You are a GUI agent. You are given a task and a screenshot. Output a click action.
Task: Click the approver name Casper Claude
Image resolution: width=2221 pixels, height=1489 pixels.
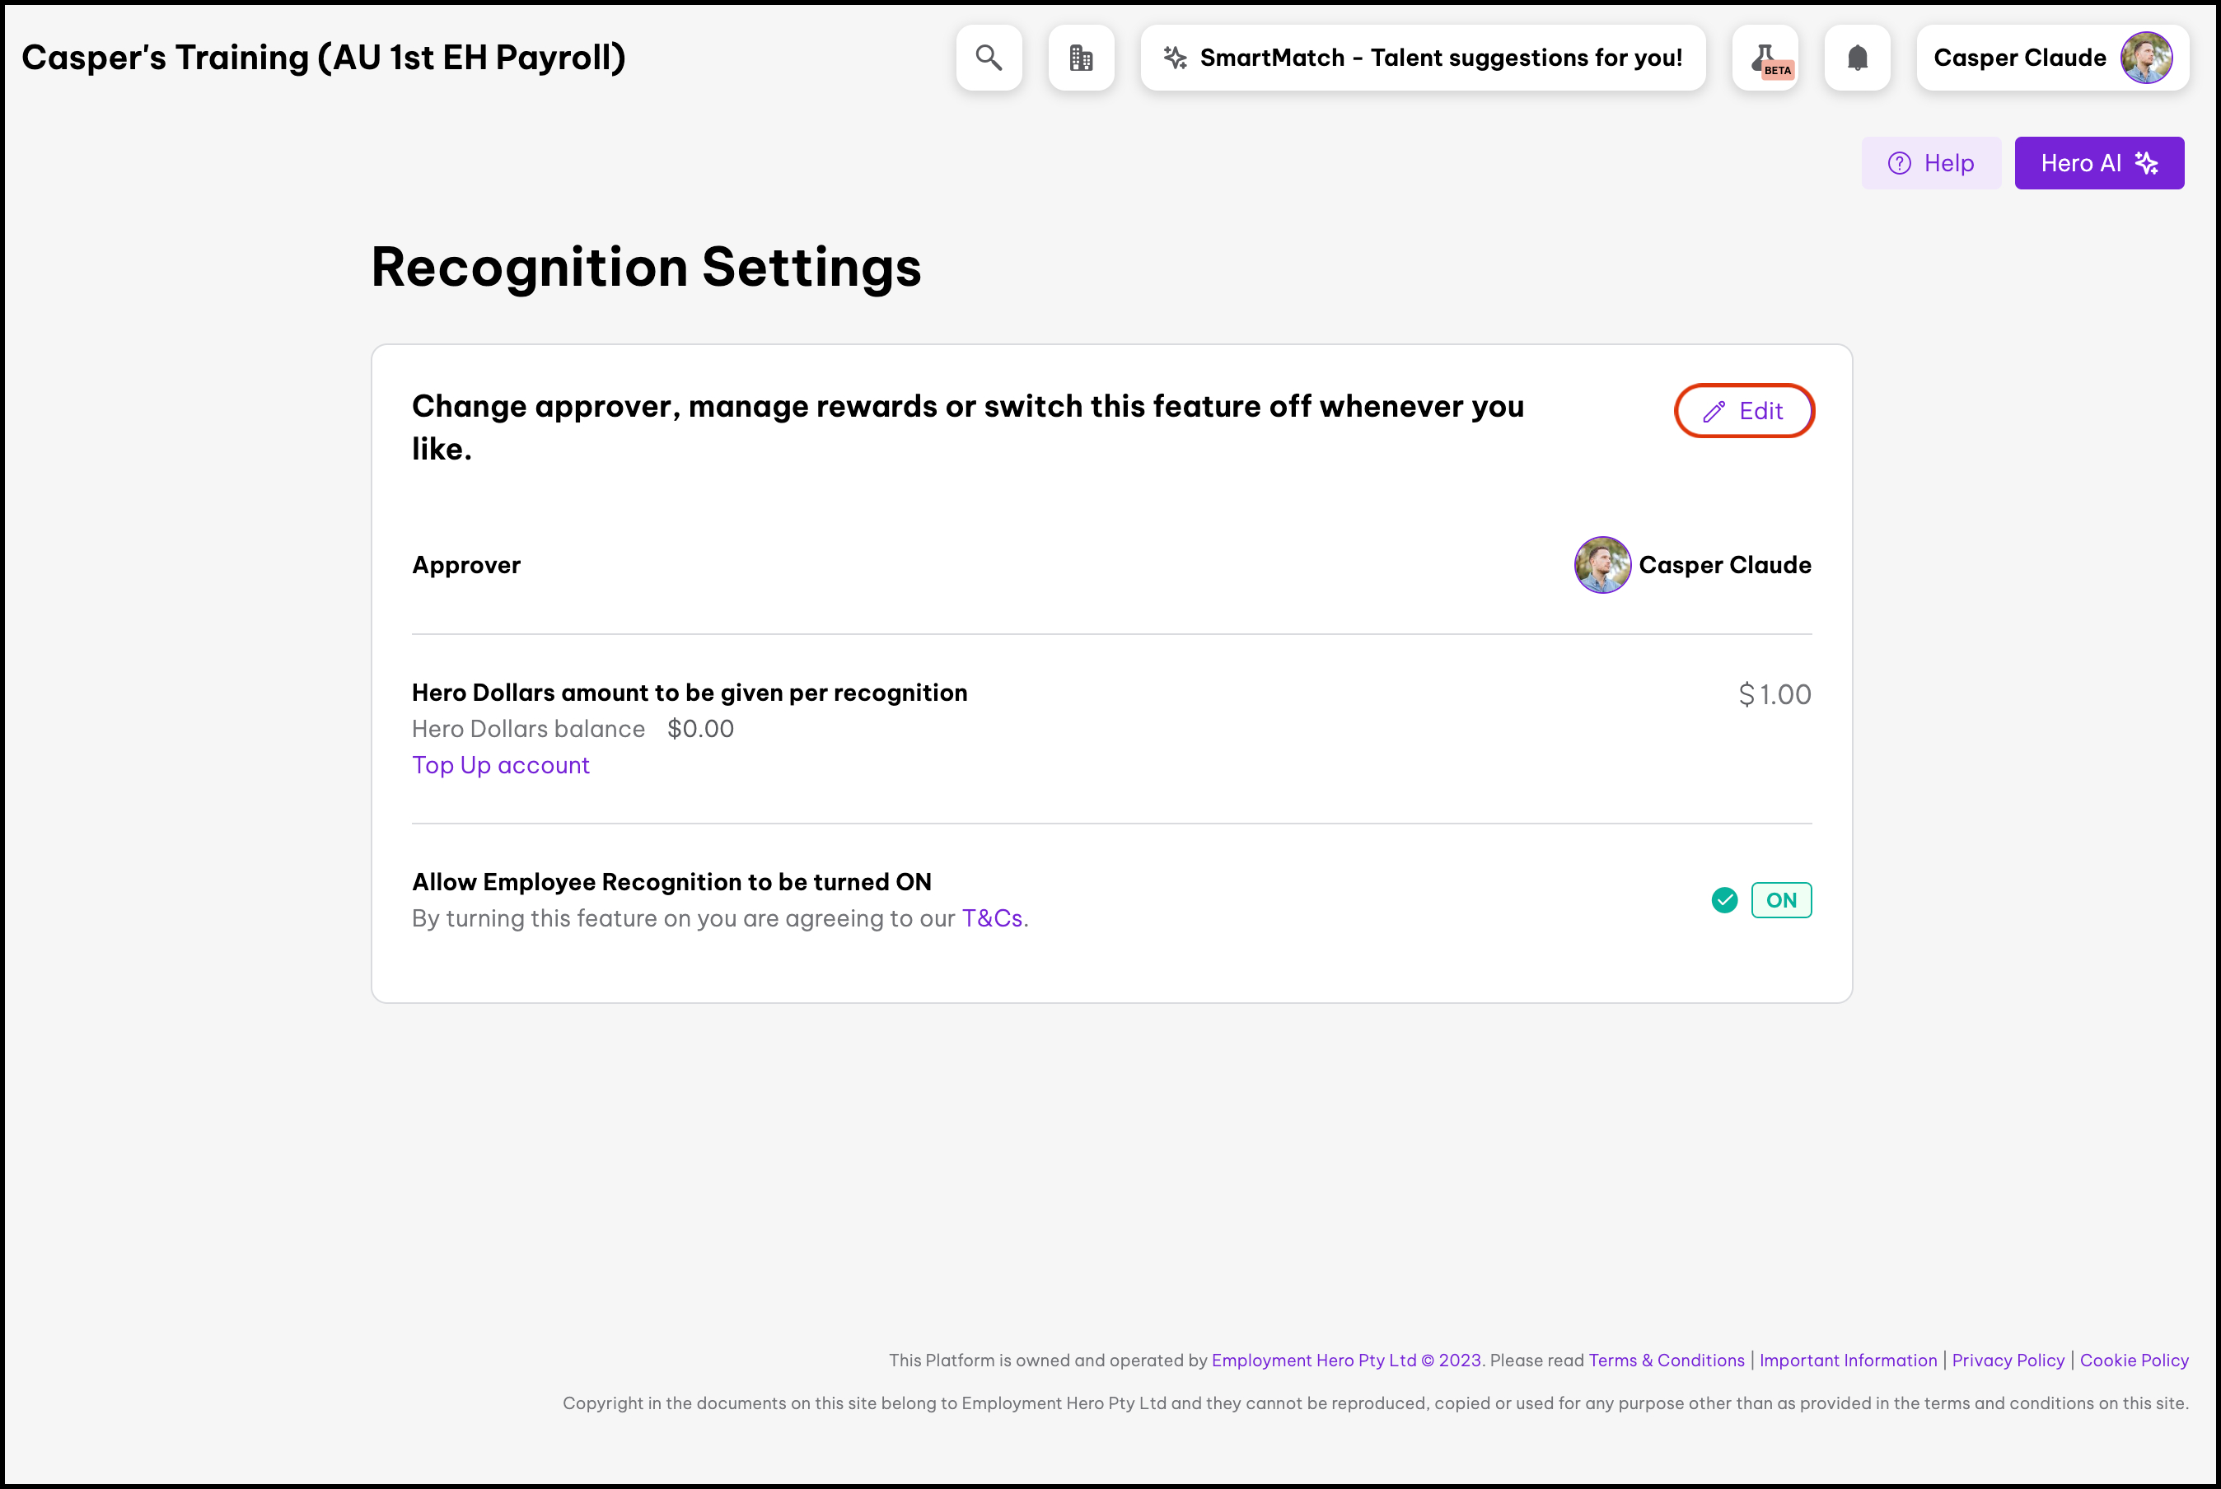click(x=1725, y=565)
